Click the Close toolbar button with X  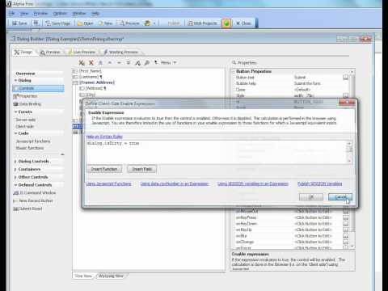click(x=243, y=23)
